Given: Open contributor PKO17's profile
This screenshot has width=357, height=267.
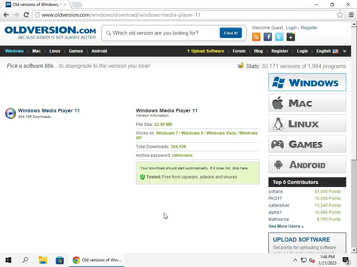Looking at the screenshot, I should tap(275, 199).
